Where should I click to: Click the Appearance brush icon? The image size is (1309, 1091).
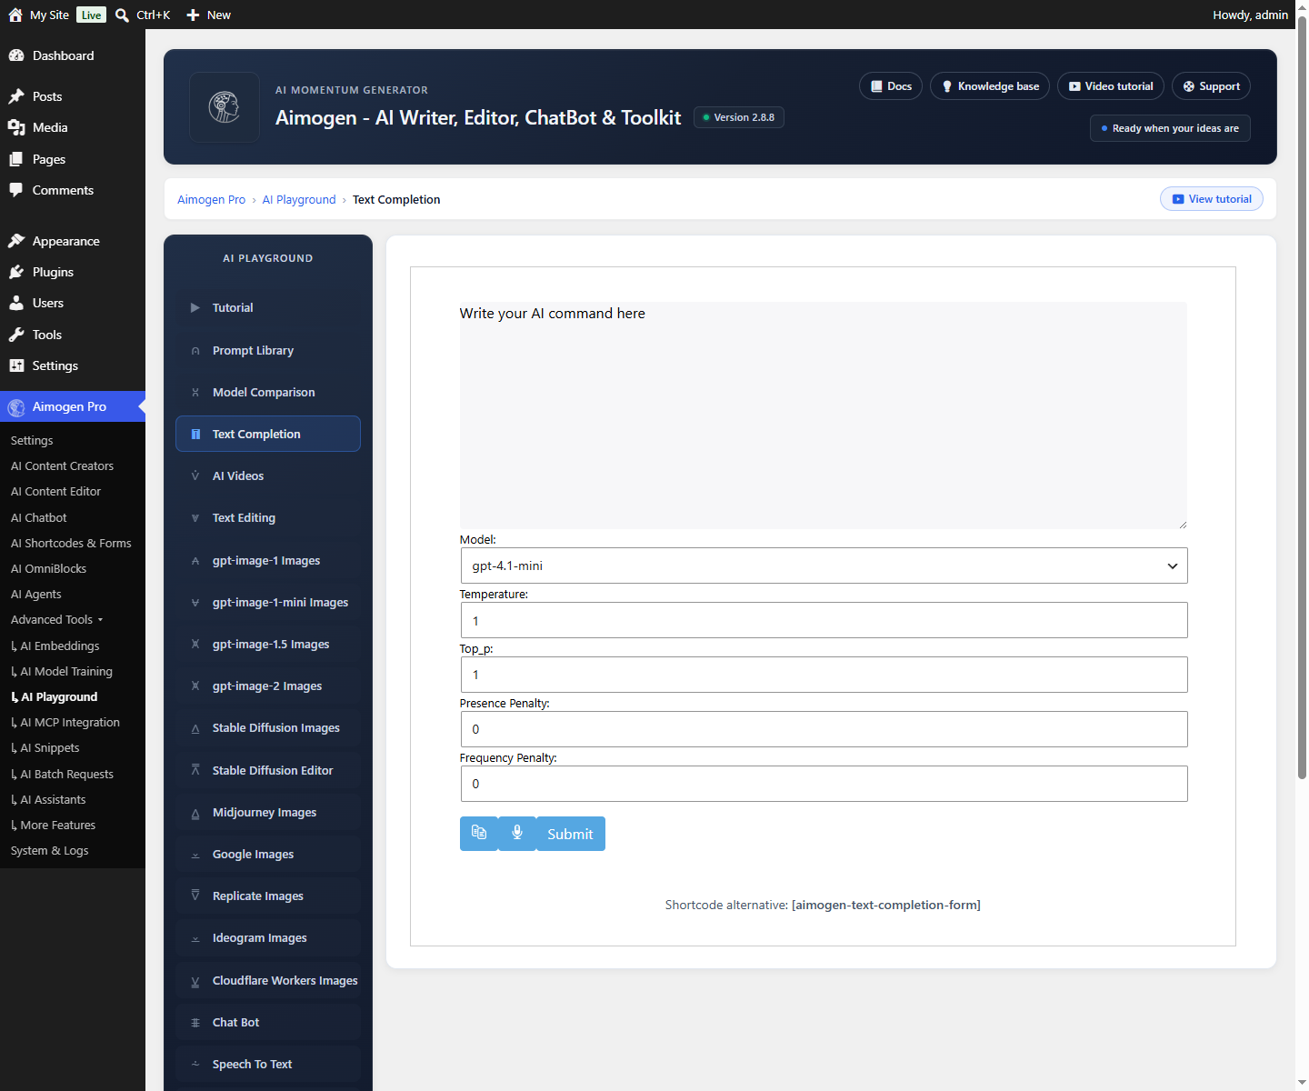[x=16, y=241]
